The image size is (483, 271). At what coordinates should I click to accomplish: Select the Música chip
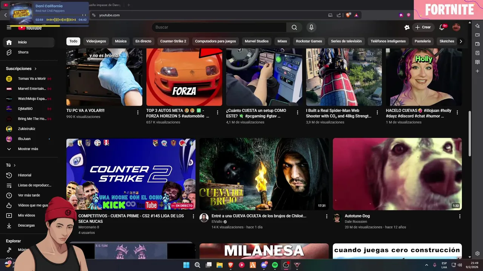point(121,41)
